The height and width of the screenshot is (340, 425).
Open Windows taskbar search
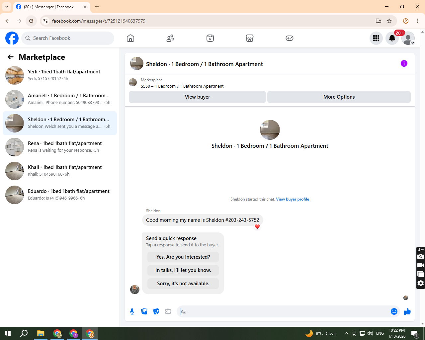tap(24, 333)
